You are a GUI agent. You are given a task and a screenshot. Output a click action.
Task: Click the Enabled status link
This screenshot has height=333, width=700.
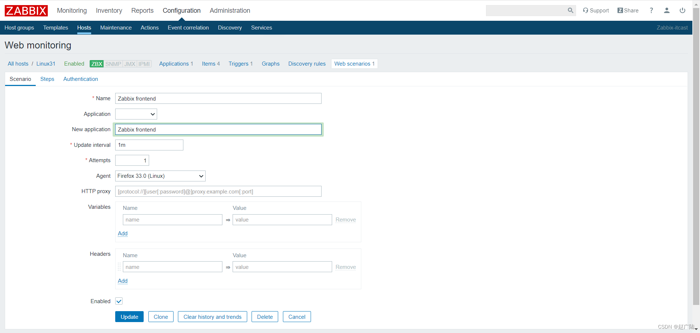74,64
